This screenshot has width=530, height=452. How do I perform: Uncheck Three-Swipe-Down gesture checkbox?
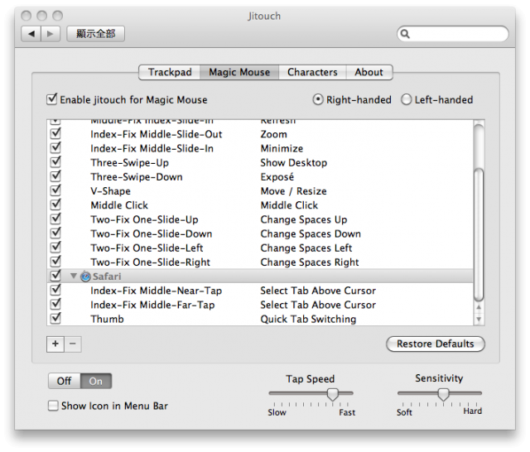coord(55,176)
